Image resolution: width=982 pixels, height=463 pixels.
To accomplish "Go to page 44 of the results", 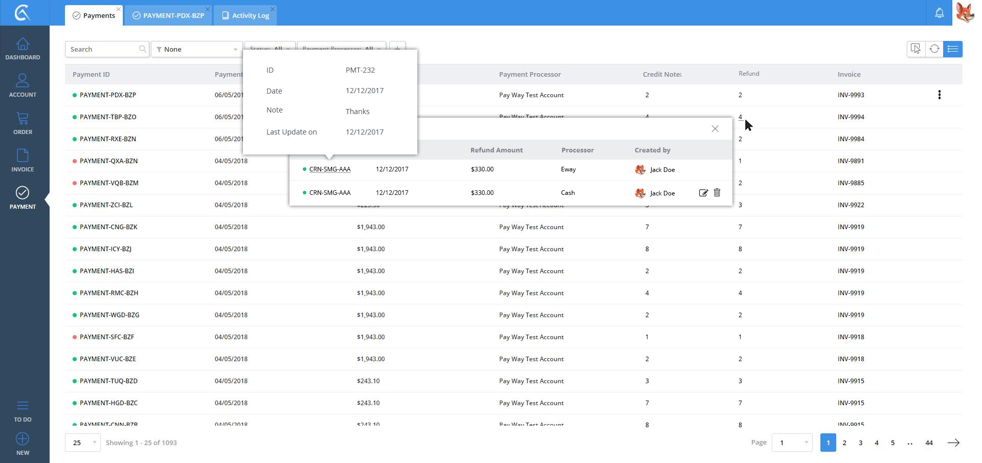I will pos(929,443).
